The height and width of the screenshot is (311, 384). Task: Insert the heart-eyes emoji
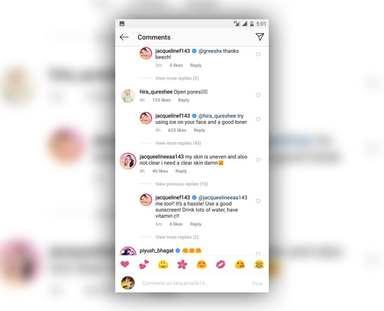pyautogui.click(x=201, y=264)
